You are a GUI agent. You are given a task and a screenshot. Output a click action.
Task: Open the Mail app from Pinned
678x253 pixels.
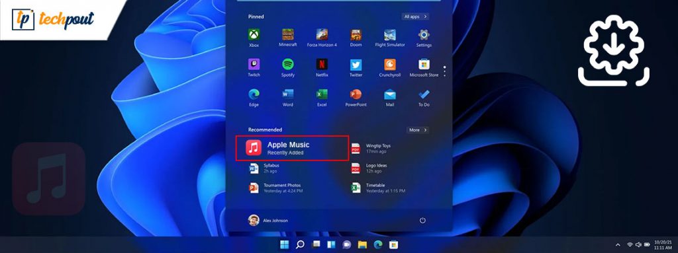[389, 98]
